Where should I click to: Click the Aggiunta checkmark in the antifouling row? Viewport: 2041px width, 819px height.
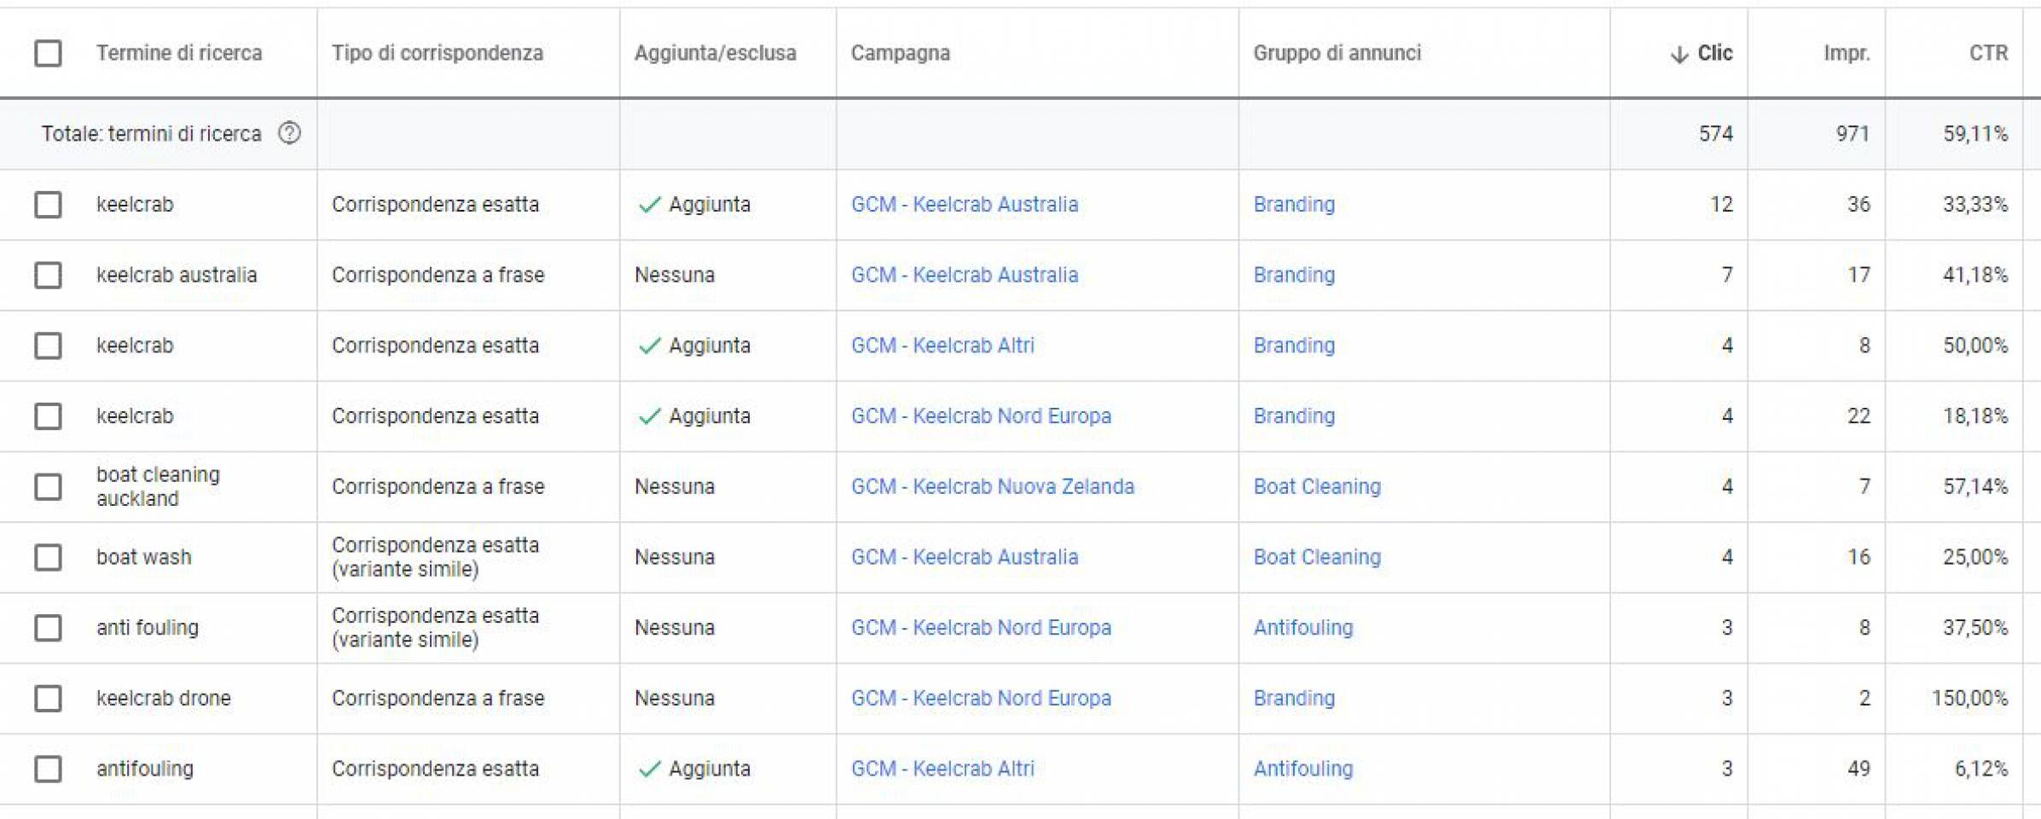(650, 769)
